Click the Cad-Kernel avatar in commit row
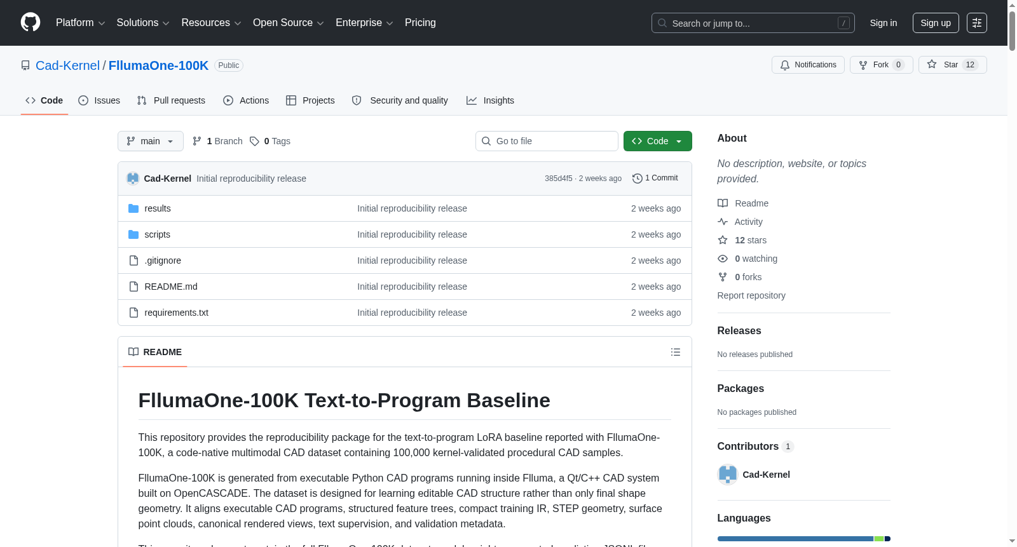The width and height of the screenshot is (1017, 547). (x=133, y=179)
